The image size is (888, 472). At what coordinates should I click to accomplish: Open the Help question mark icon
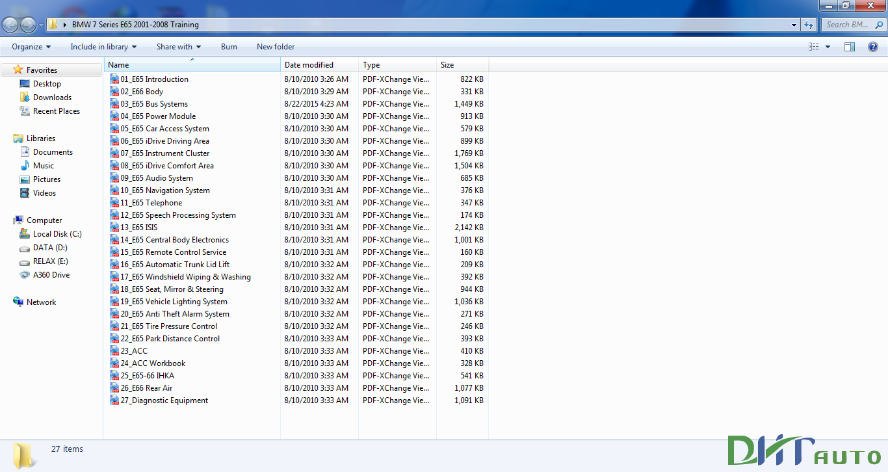click(x=873, y=47)
